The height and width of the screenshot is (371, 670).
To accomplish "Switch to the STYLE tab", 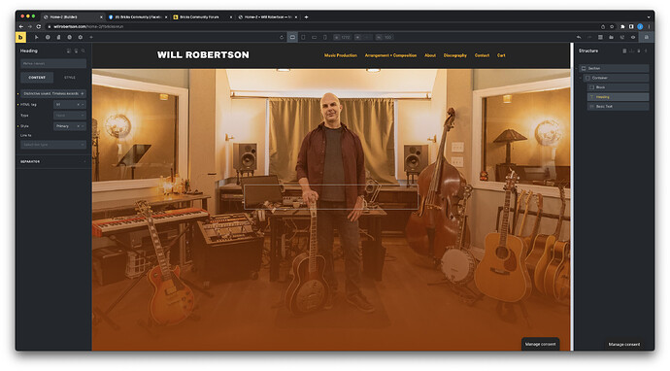I will point(70,78).
